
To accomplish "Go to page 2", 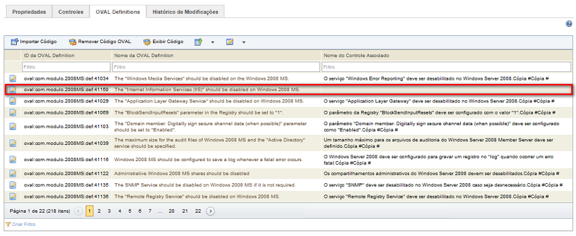I will (x=99, y=211).
